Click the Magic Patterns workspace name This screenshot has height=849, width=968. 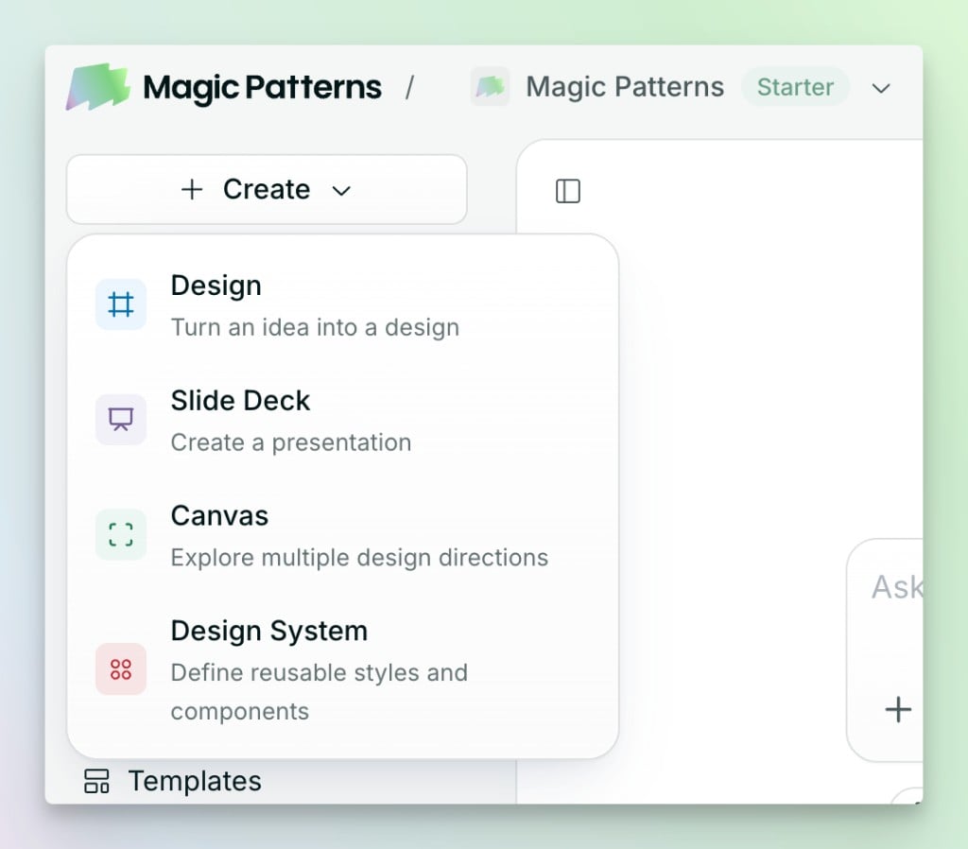[625, 86]
